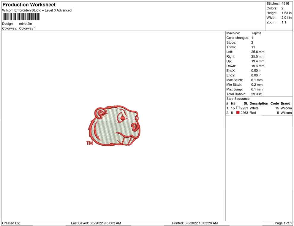Click the 'Red' thread description
Screen dimensions: 294x226
pyautogui.click(x=253, y=113)
